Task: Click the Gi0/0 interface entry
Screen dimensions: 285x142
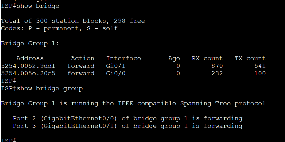Action: click(116, 73)
